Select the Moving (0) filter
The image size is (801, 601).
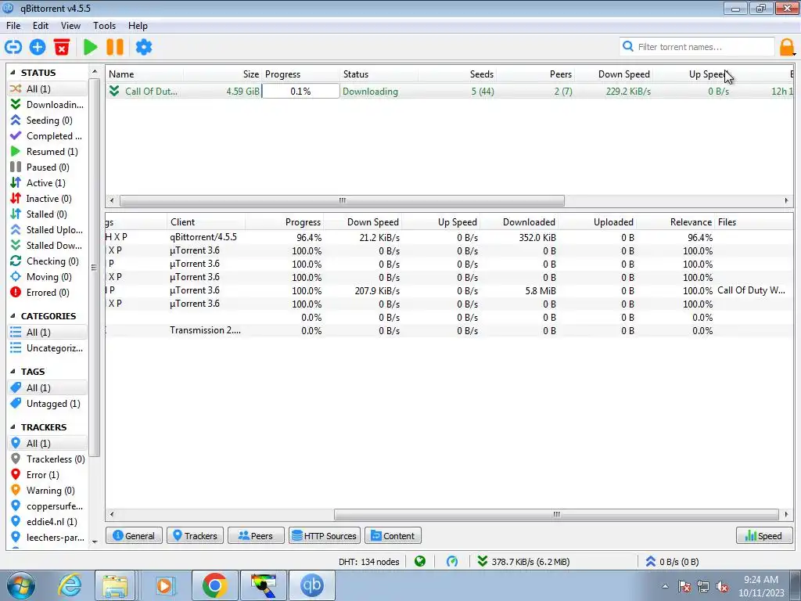tap(47, 277)
